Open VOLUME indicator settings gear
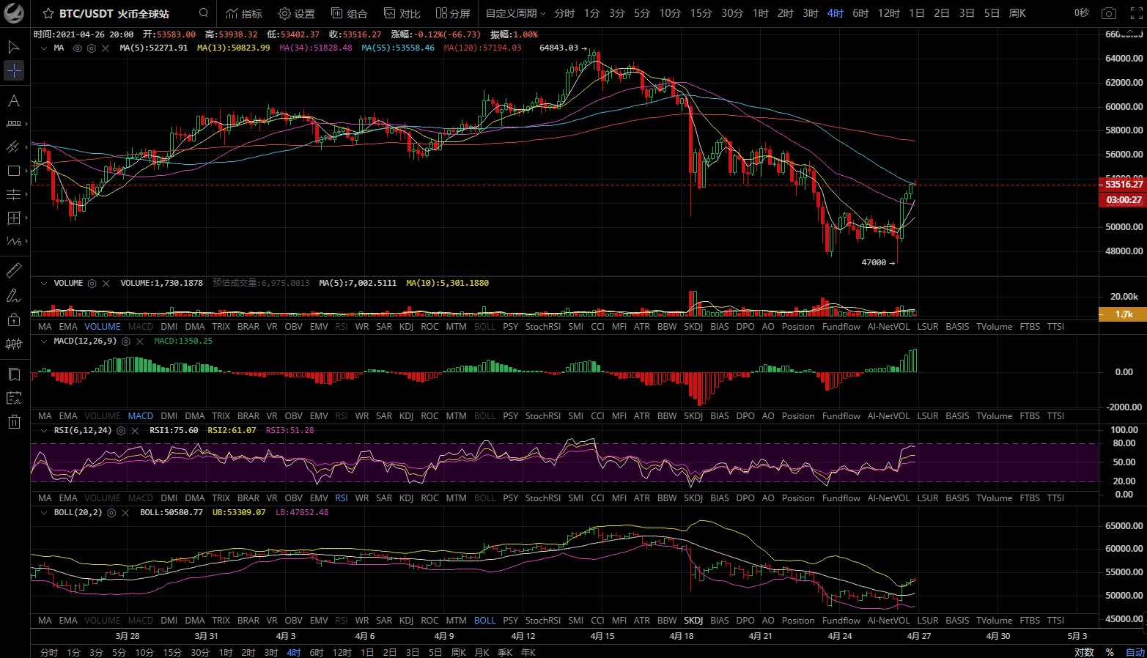Image resolution: width=1147 pixels, height=658 pixels. pos(92,283)
